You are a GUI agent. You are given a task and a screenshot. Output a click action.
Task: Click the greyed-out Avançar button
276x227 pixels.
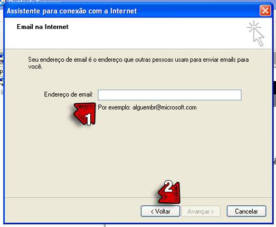[201, 211]
